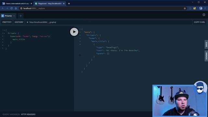Click the "type": "heading1" response line

coord(108,47)
